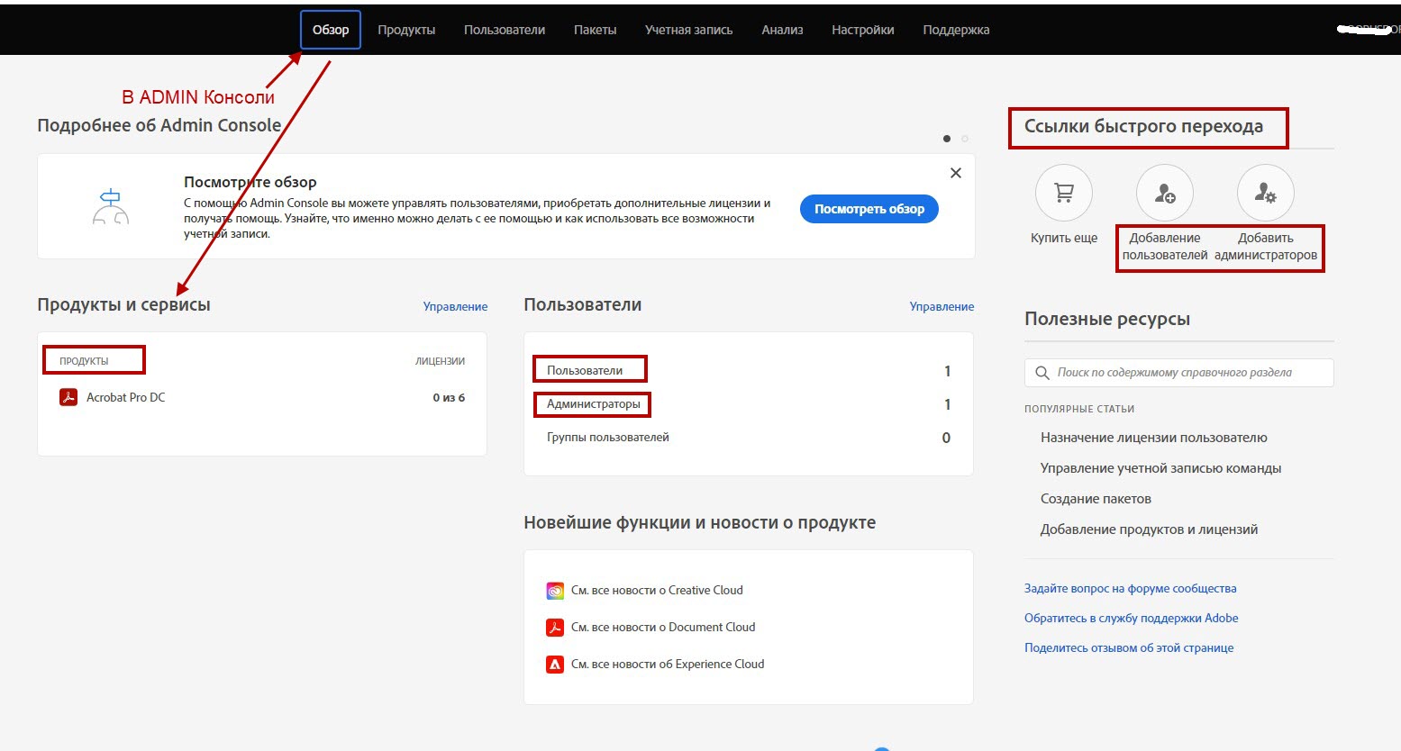Viewport: 1401px width, 751px height.
Task: Click Управление link for Продукты и сервисы
Action: click(455, 306)
